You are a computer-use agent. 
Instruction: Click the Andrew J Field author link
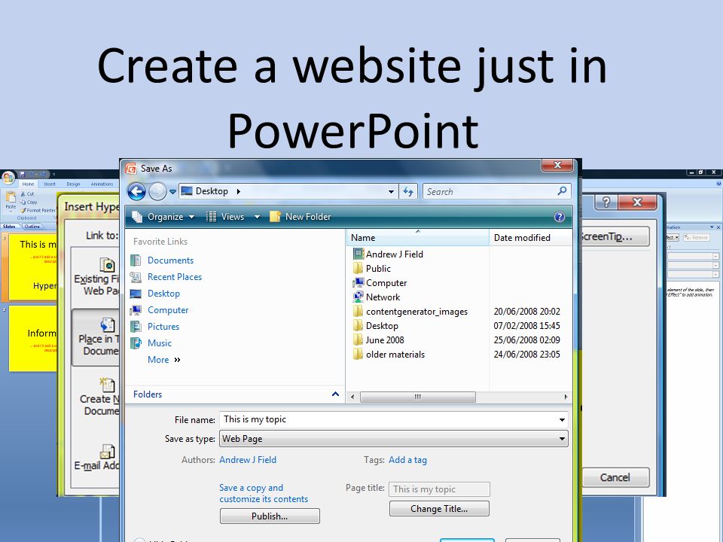pyautogui.click(x=248, y=460)
